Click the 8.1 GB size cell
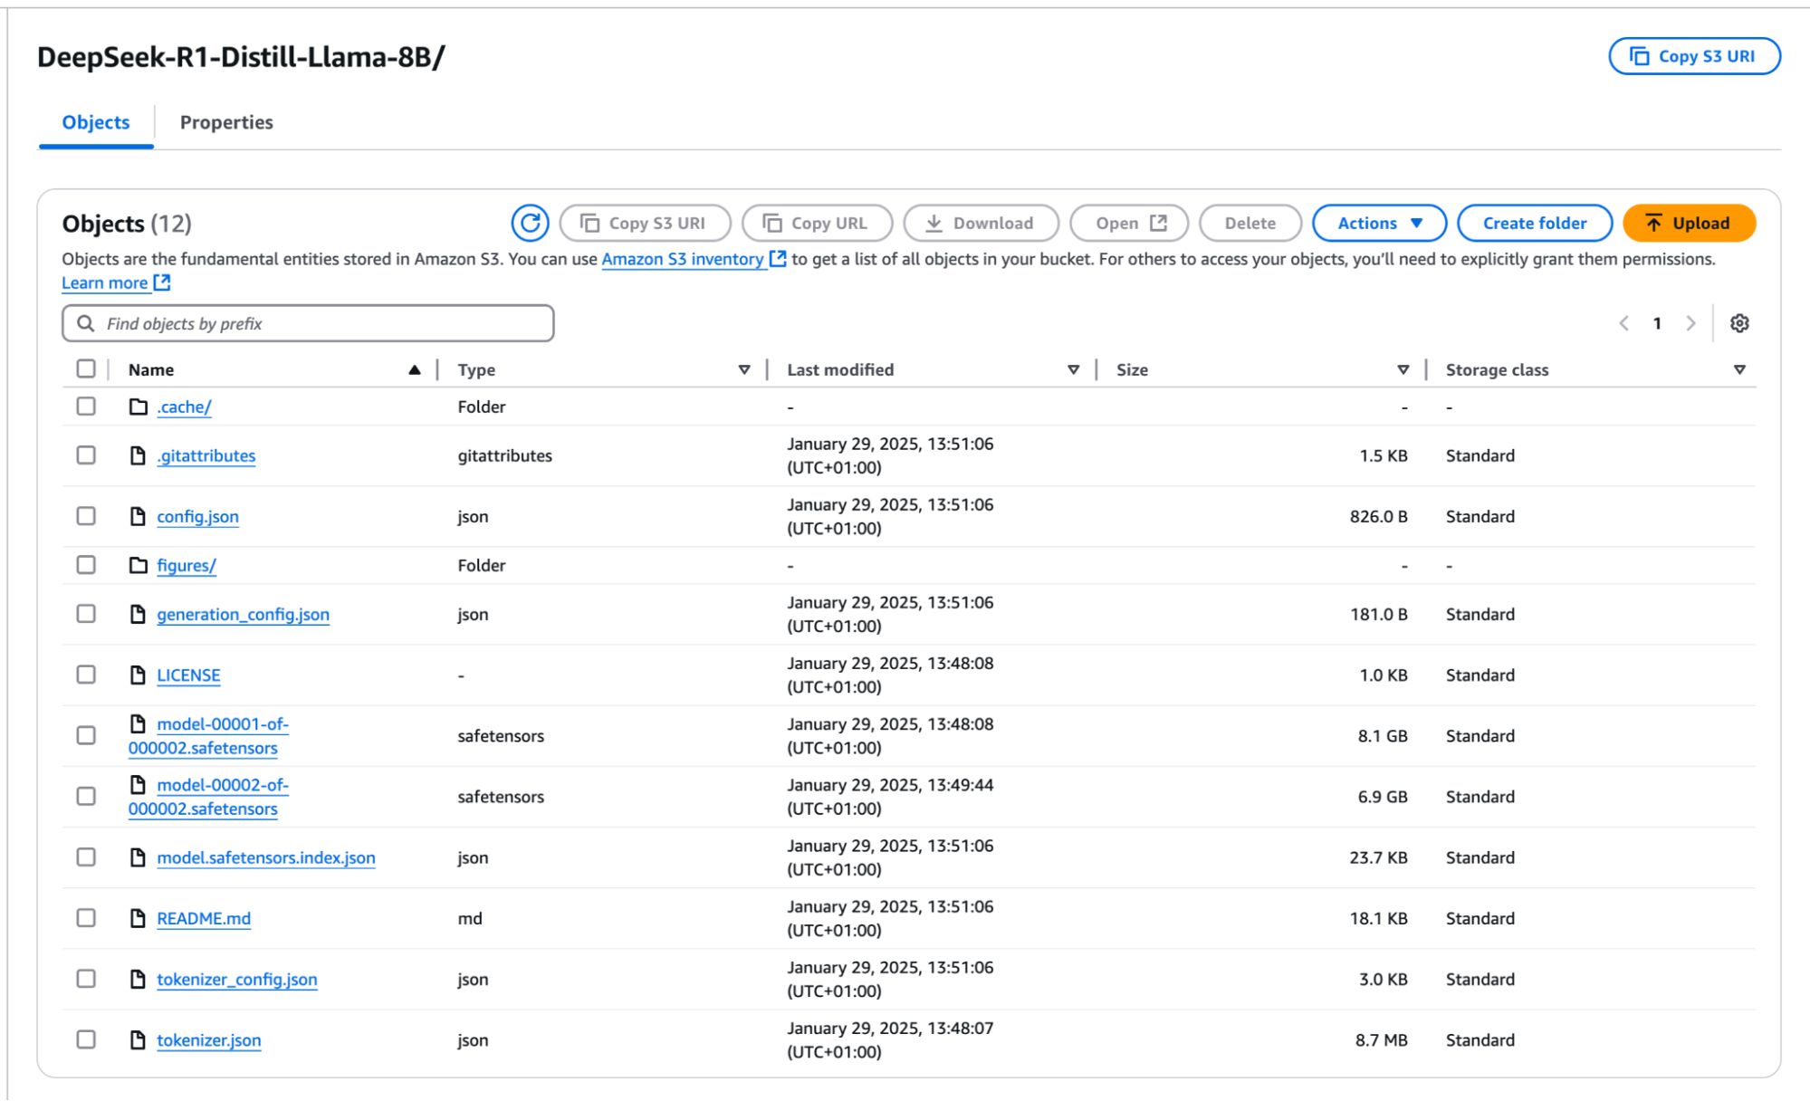The height and width of the screenshot is (1101, 1810). pos(1383,735)
